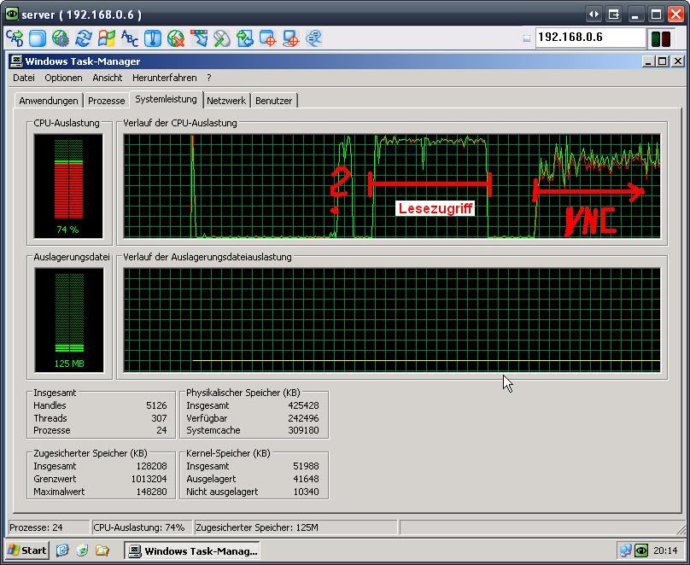Screen dimensions: 690x565
Task: Click the Prozesse value 24 under Insgesamt
Action: pyautogui.click(x=161, y=430)
